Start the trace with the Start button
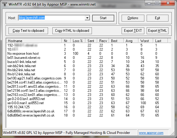Image resolution: width=177 pixels, height=138 pixels. [x=103, y=18]
